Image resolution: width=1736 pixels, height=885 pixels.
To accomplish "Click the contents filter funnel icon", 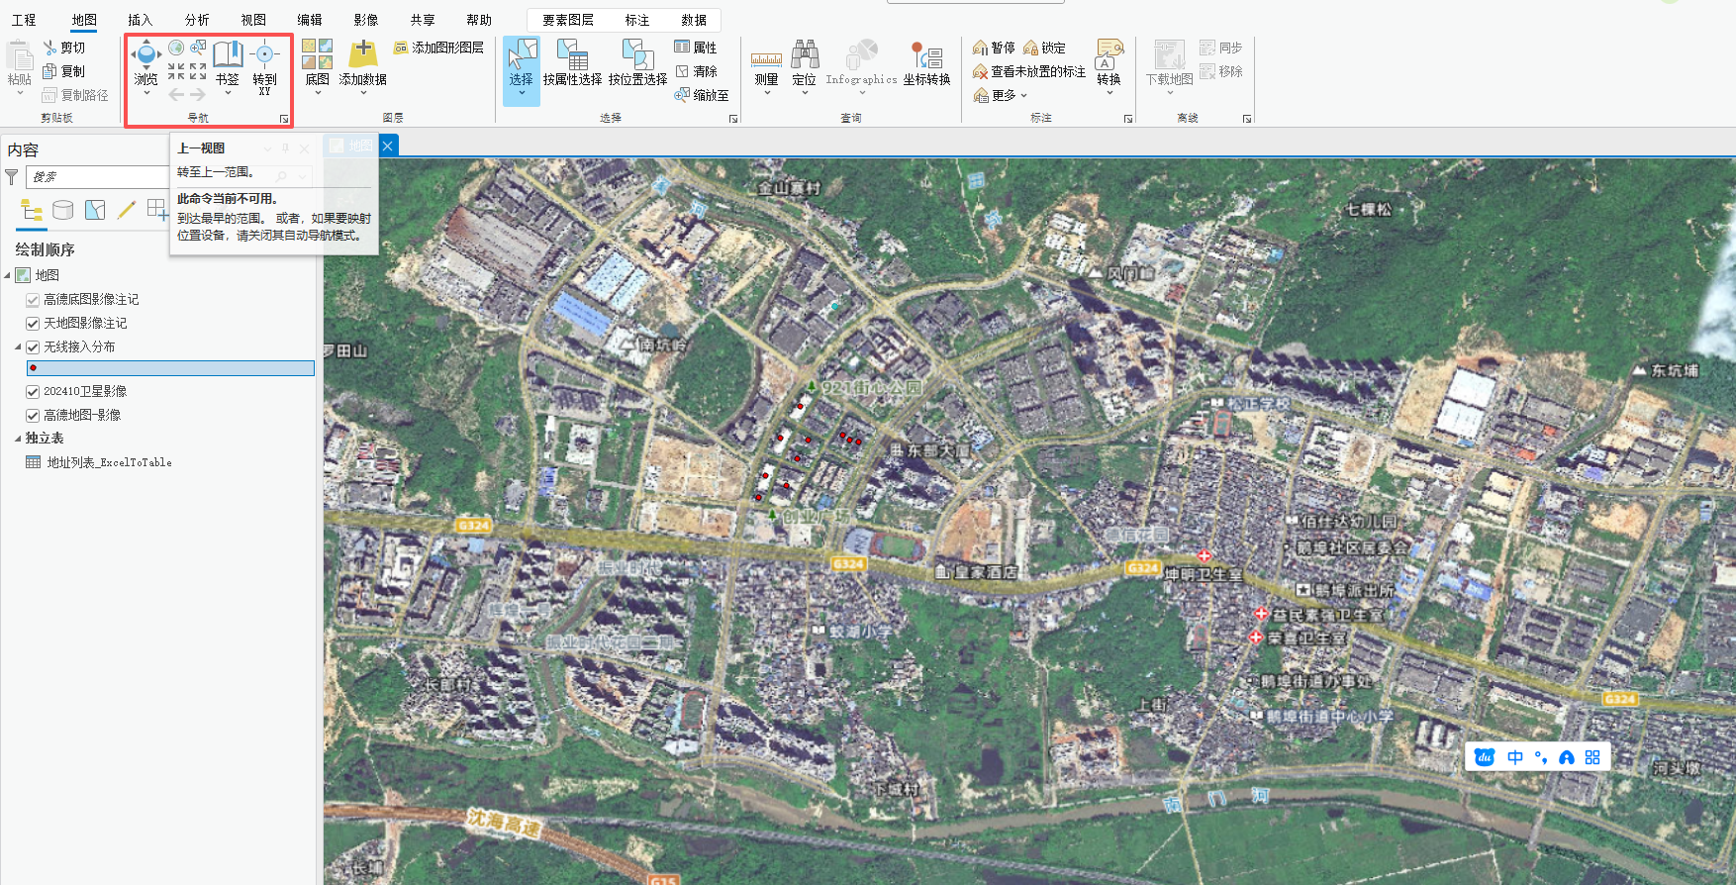I will (12, 177).
